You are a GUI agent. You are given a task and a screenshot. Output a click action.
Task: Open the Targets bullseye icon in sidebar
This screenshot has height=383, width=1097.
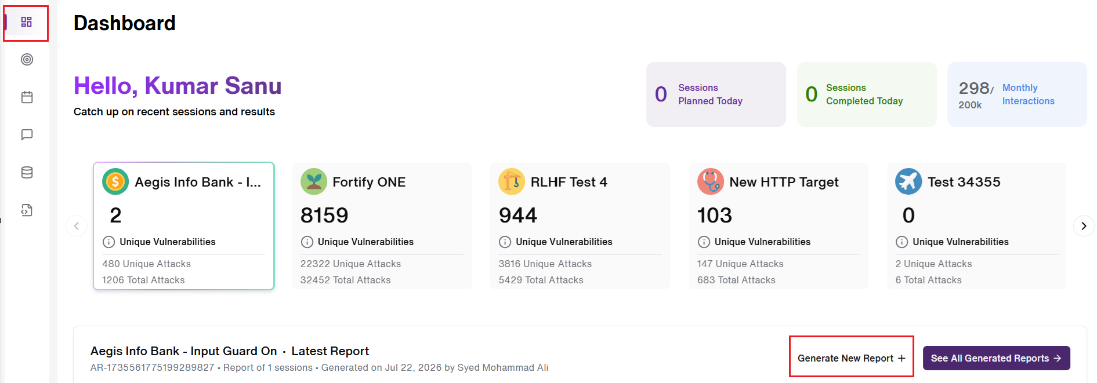point(27,60)
